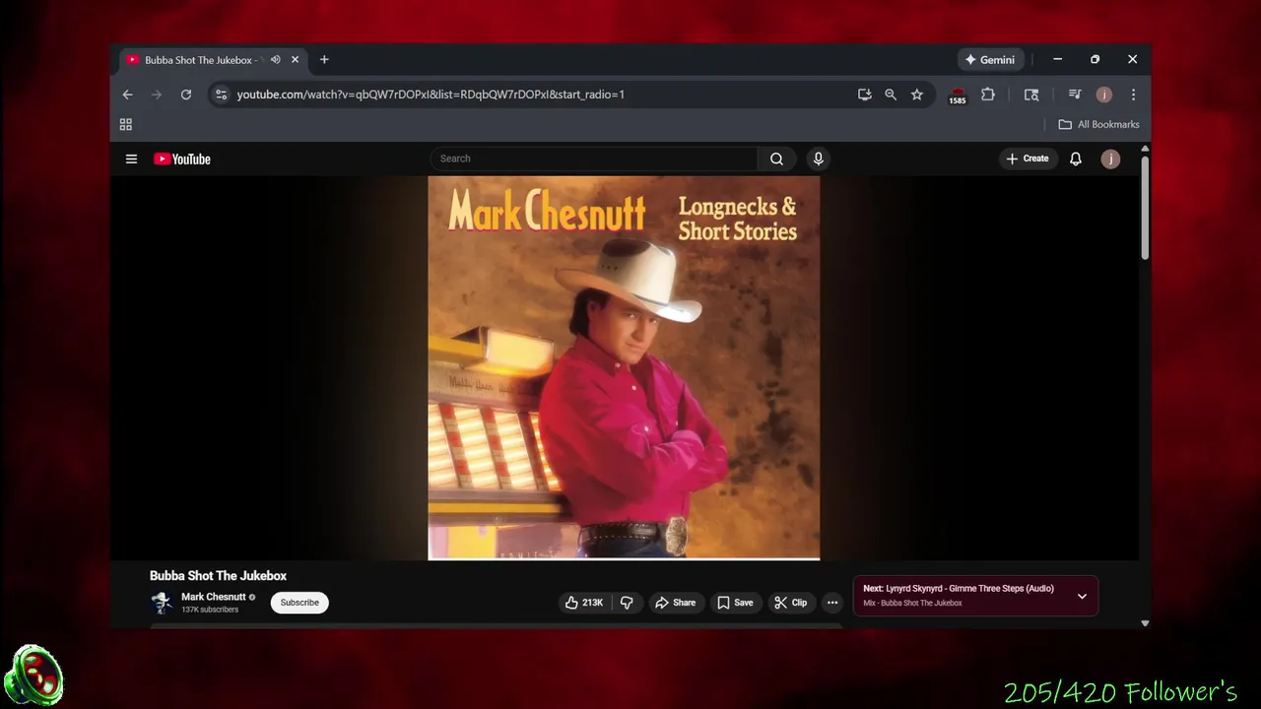Go back to the previous page

coord(127,95)
